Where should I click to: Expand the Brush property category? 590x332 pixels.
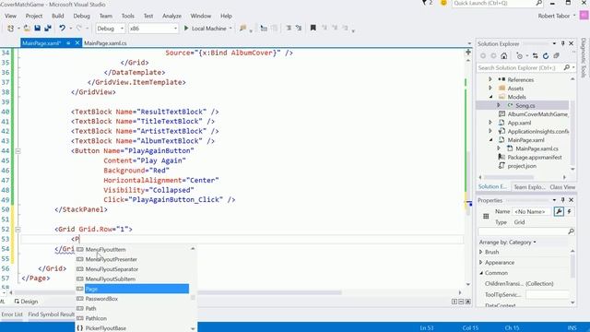click(481, 252)
